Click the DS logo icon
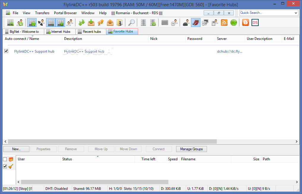 (255, 23)
